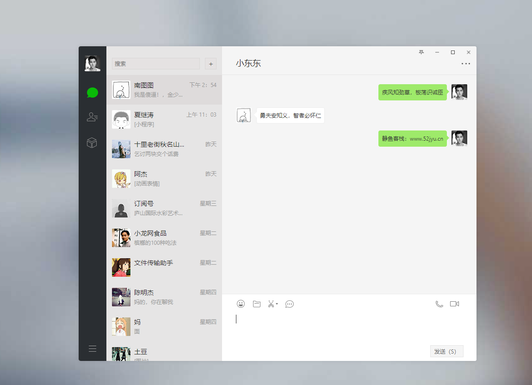This screenshot has width=532, height=385.
Task: Start a voice call
Action: [x=439, y=304]
